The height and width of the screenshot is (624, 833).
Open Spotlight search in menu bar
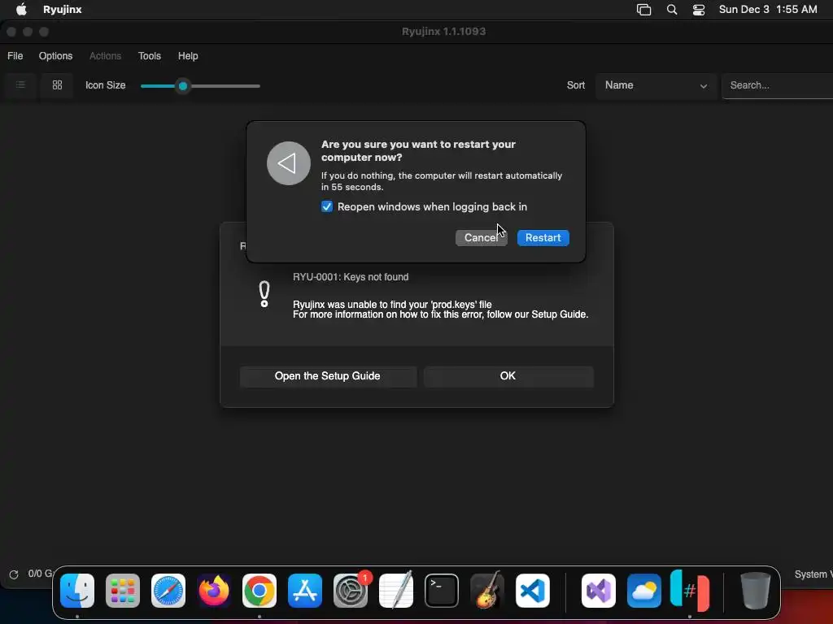[672, 10]
